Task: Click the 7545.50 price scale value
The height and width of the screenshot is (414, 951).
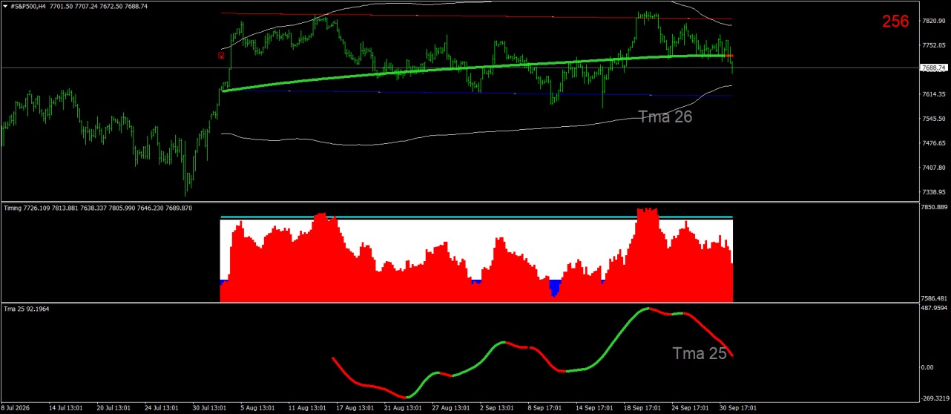Action: tap(934, 119)
